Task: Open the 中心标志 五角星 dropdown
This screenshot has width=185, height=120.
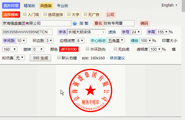Action: pyautogui.click(x=116, y=41)
